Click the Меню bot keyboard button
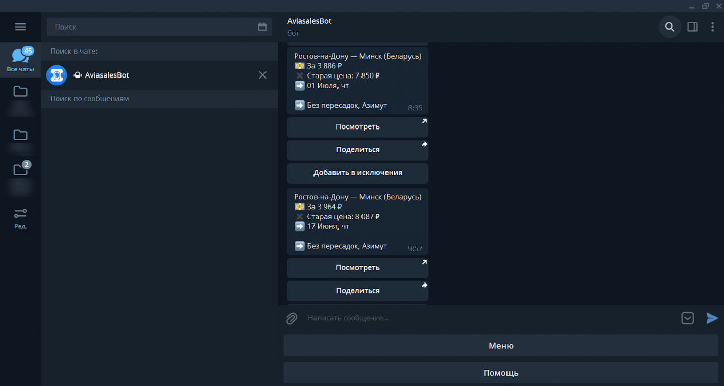 (501, 346)
